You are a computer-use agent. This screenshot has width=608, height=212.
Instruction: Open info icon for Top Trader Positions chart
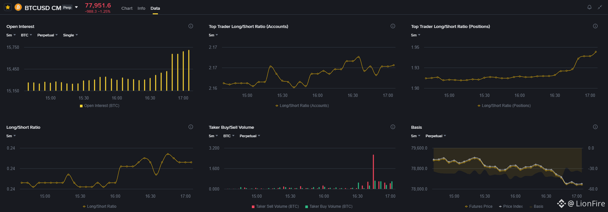point(595,26)
